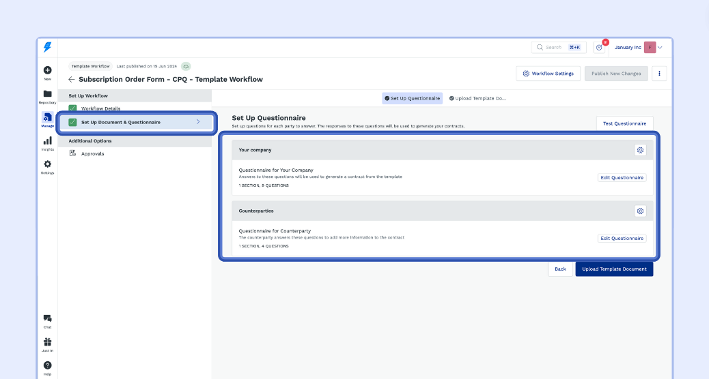The width and height of the screenshot is (709, 379).
Task: Edit Questionnaire for Your Company
Action: click(x=622, y=177)
